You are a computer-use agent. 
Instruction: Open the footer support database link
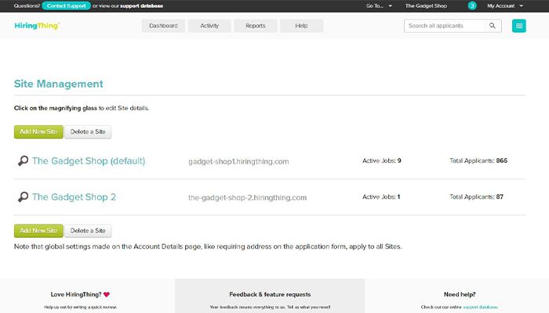480,307
